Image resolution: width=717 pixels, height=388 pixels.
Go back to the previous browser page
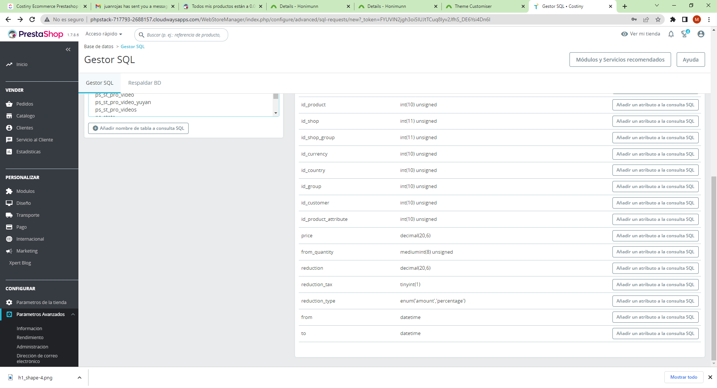[8, 19]
